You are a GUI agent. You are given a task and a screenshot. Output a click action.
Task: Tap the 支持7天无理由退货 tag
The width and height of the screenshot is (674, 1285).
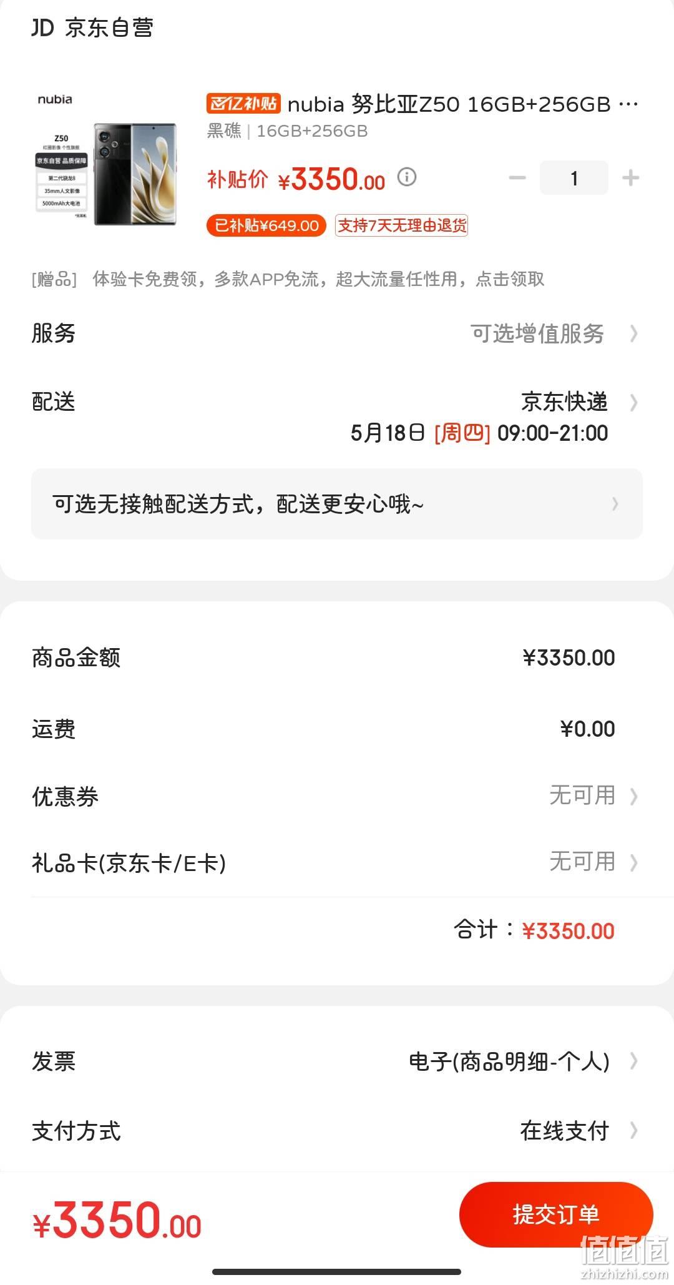click(x=402, y=225)
